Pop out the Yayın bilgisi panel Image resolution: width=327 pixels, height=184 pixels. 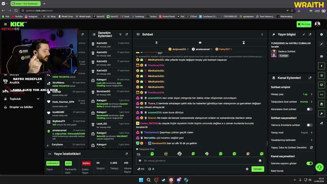click(x=310, y=34)
